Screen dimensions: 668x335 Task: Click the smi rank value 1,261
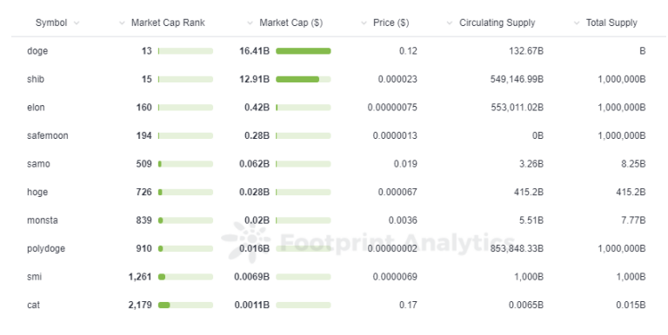click(140, 277)
